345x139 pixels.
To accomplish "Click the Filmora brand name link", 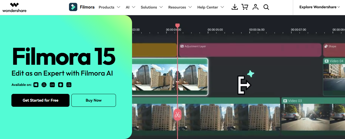I will point(87,7).
